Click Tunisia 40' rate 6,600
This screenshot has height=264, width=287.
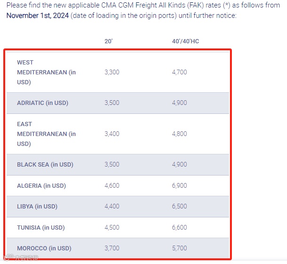pos(180,227)
